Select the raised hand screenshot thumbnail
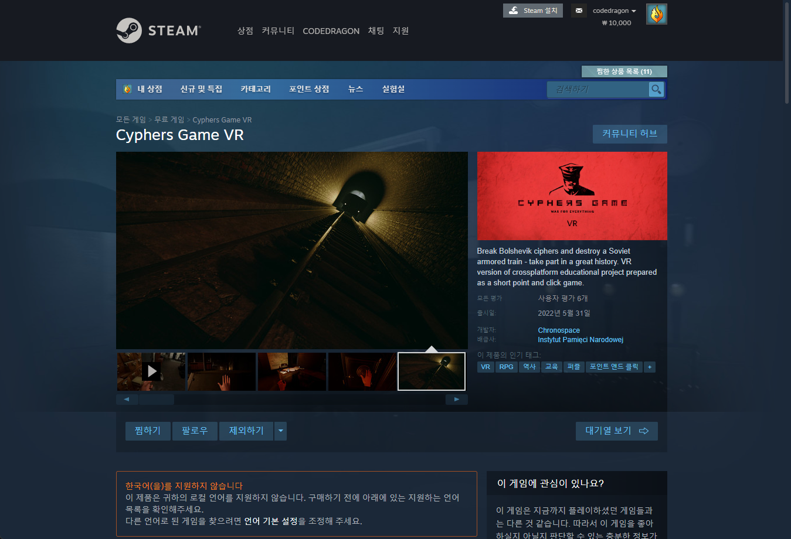Image resolution: width=791 pixels, height=539 pixels. tap(222, 371)
